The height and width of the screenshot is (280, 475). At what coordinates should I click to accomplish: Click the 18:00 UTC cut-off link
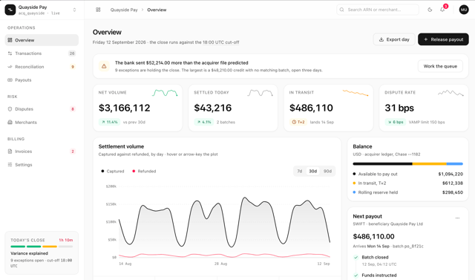tap(221, 42)
